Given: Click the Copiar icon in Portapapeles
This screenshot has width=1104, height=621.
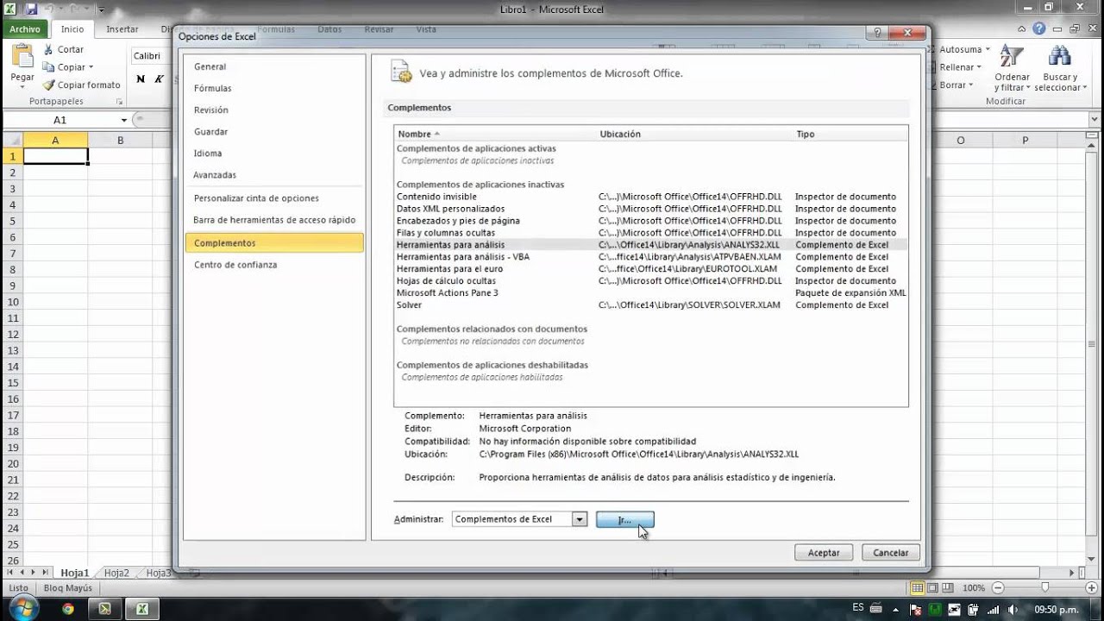Looking at the screenshot, I should tap(48, 67).
